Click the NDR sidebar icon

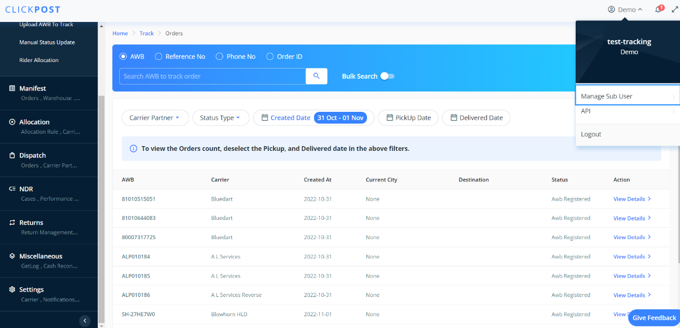[x=12, y=189]
